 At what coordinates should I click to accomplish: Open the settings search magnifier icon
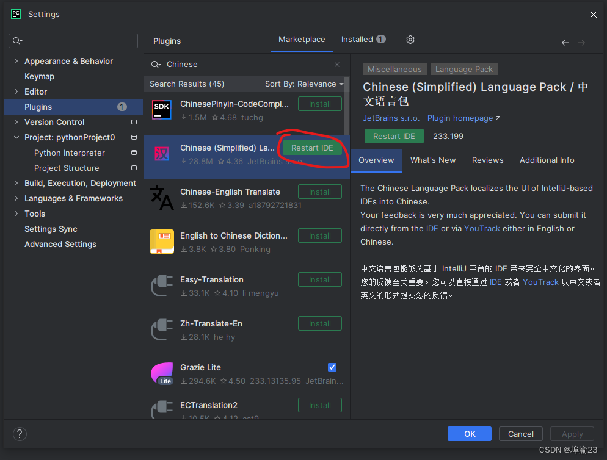point(17,41)
